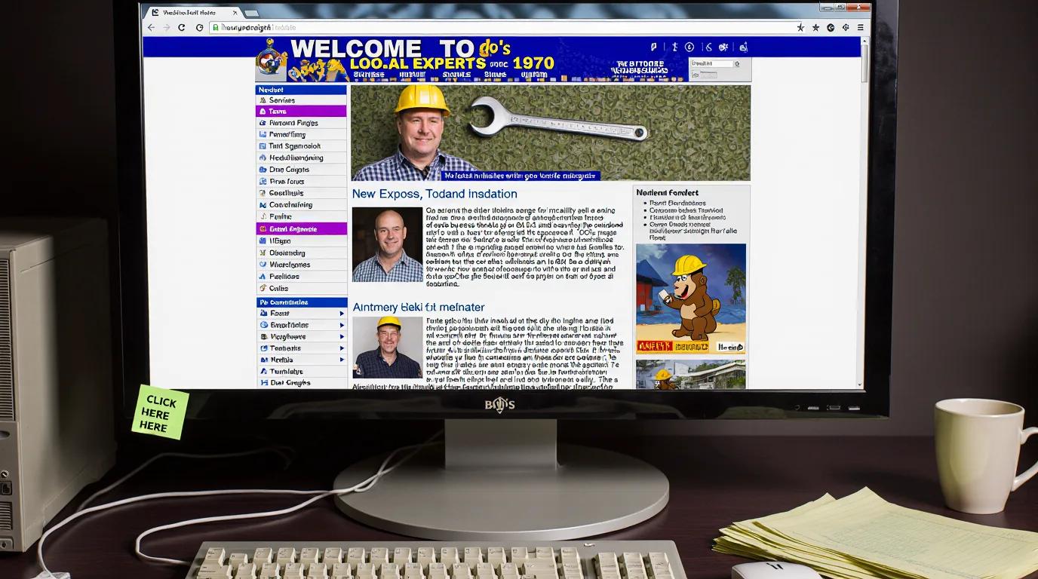Open the 'New Exposs, Todand Insdation' headline
The width and height of the screenshot is (1038, 579).
pos(435,194)
